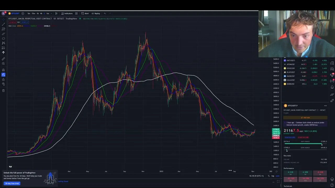335x188 pixels.
Task: Select the ruler measure tool
Action: [3, 59]
